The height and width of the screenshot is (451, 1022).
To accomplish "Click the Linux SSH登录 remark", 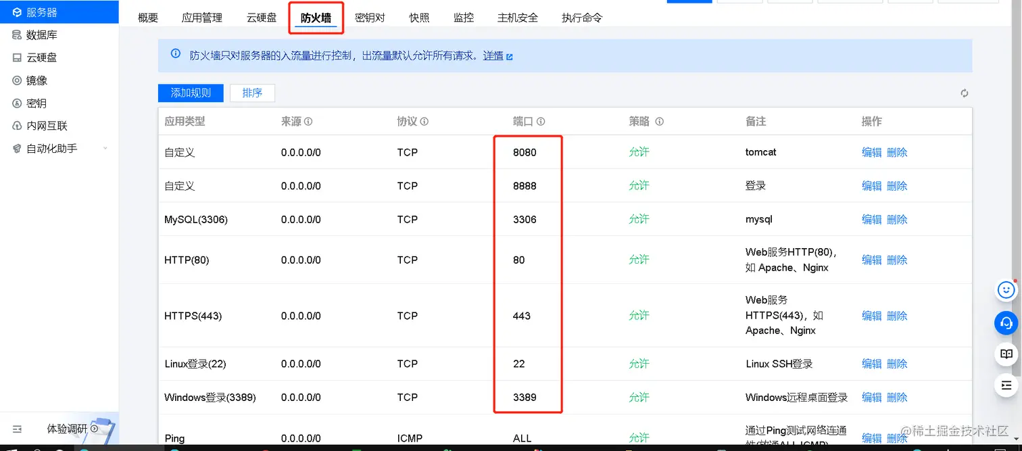I will click(779, 364).
